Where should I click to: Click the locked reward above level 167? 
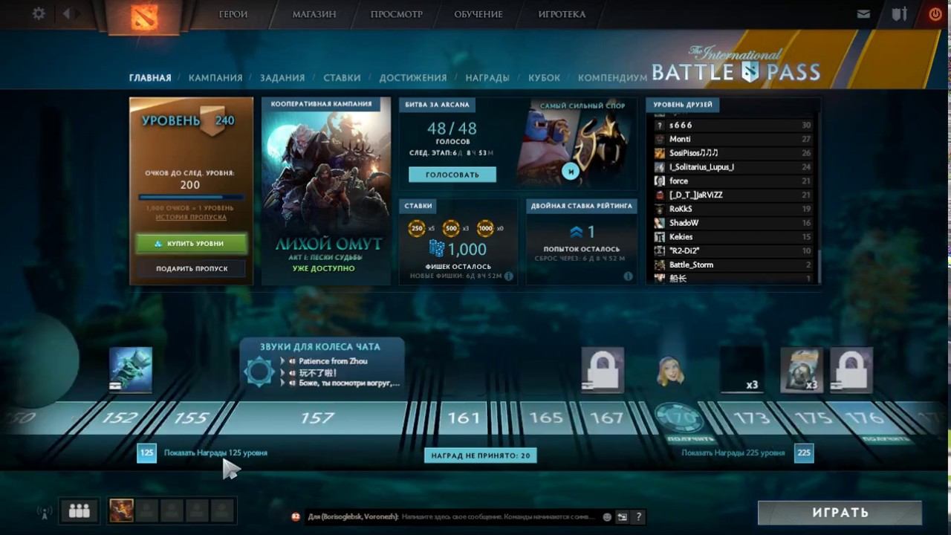(x=602, y=369)
